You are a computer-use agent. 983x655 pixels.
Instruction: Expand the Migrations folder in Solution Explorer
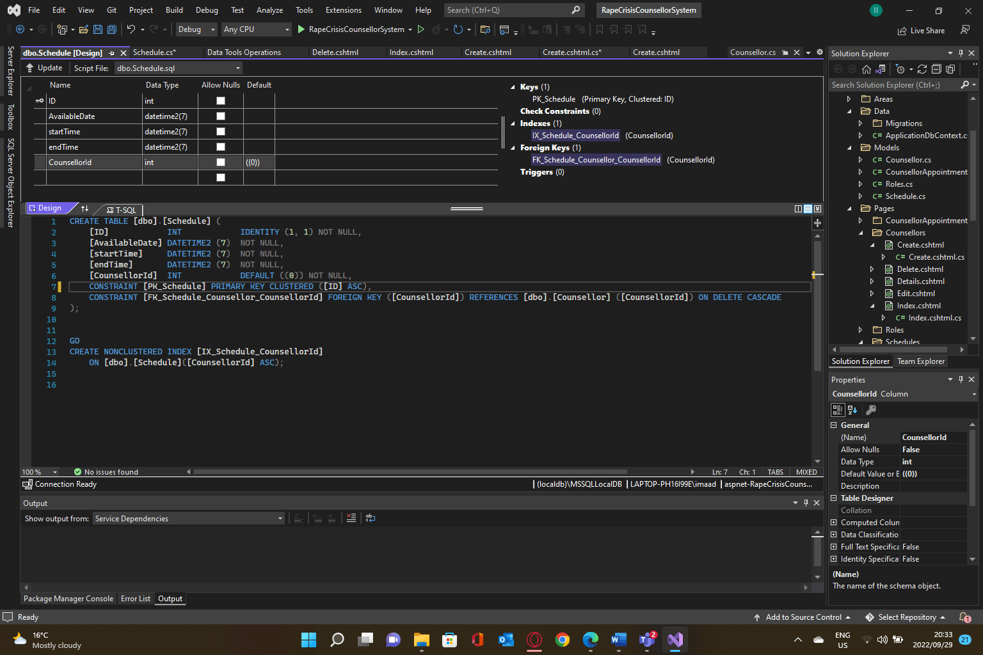tap(861, 123)
